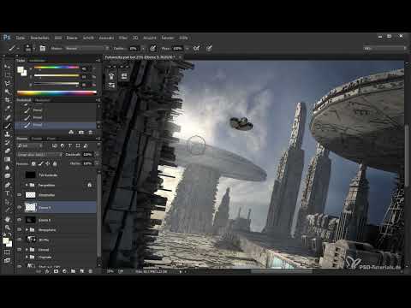Viewport: 411px width, 308px height.
Task: Open the Datei menu
Action: 21,38
